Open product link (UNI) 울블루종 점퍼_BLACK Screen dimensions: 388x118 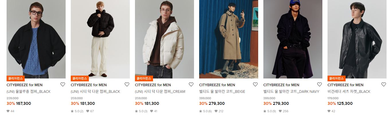coord(28,92)
